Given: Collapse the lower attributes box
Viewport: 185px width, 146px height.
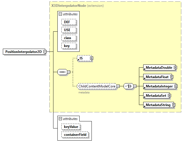Looking at the screenshot, I should coord(60,119).
